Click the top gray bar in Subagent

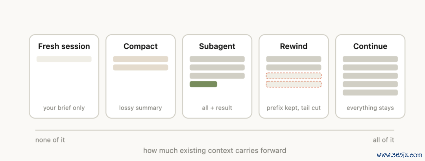[217, 59]
